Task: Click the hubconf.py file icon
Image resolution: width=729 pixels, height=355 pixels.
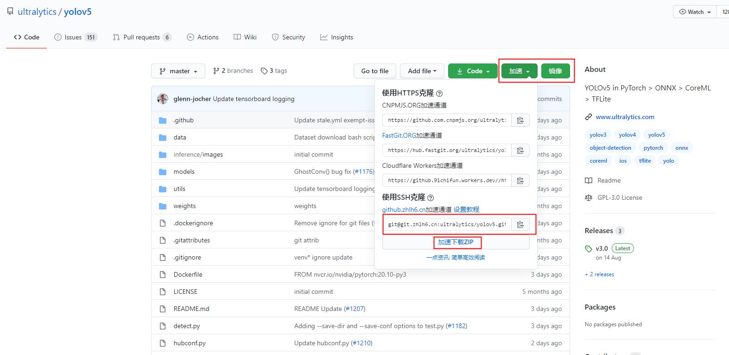Action: (x=163, y=343)
